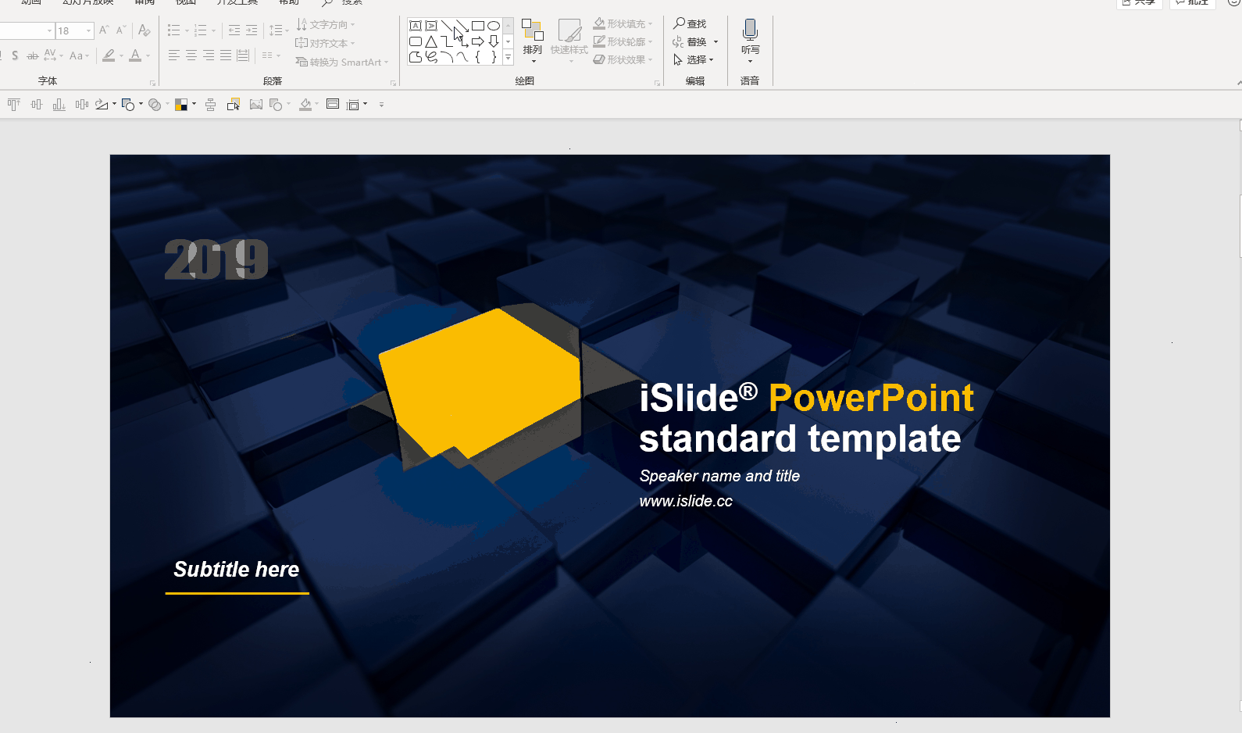Select the vertical text box shape
1242x733 pixels.
pos(431,26)
